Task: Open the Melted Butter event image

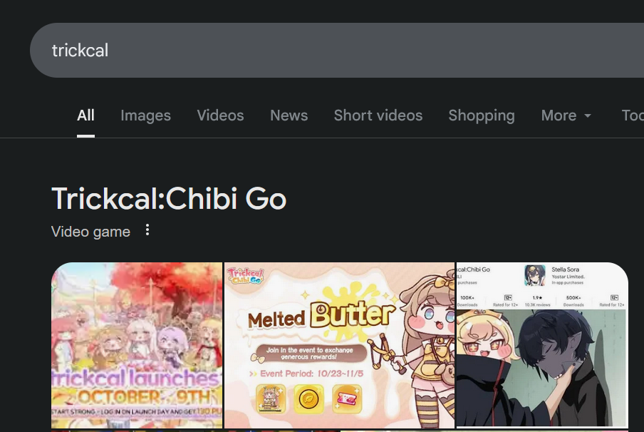Action: point(339,345)
